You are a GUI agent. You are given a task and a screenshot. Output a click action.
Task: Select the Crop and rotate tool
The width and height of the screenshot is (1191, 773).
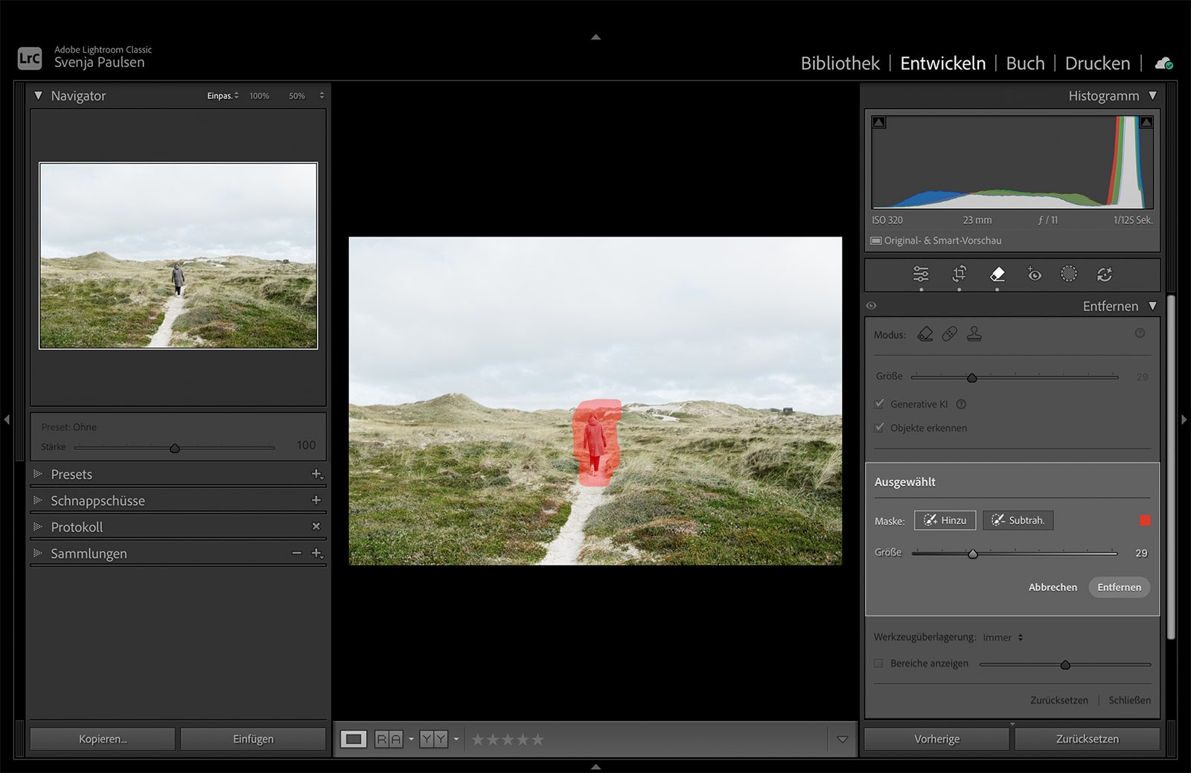pyautogui.click(x=959, y=274)
